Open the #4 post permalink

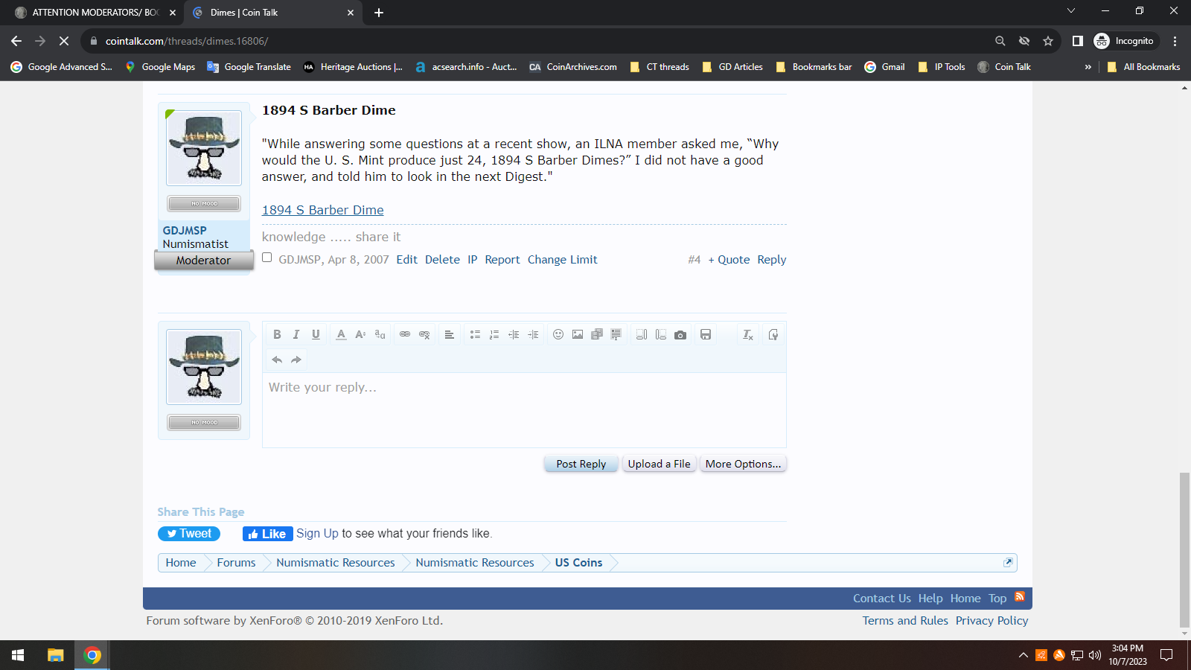tap(695, 260)
